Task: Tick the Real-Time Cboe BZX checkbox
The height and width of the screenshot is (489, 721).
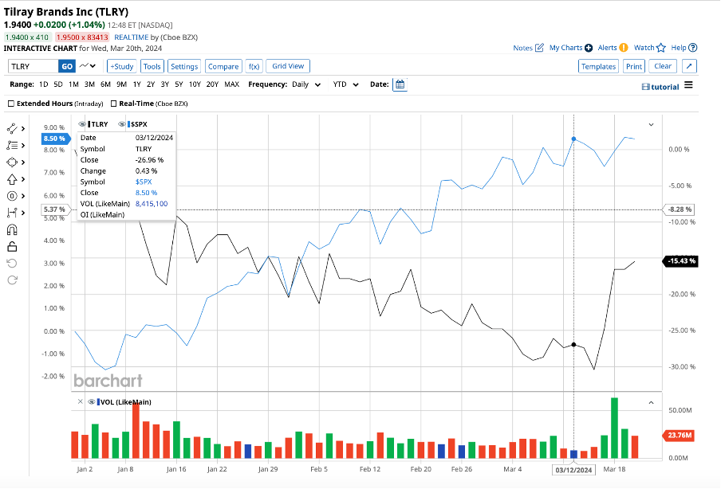Action: pos(114,104)
